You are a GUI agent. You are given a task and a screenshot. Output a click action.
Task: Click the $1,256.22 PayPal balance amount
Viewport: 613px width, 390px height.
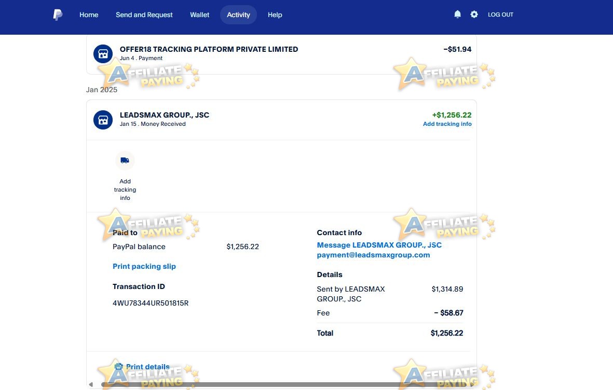tap(243, 247)
